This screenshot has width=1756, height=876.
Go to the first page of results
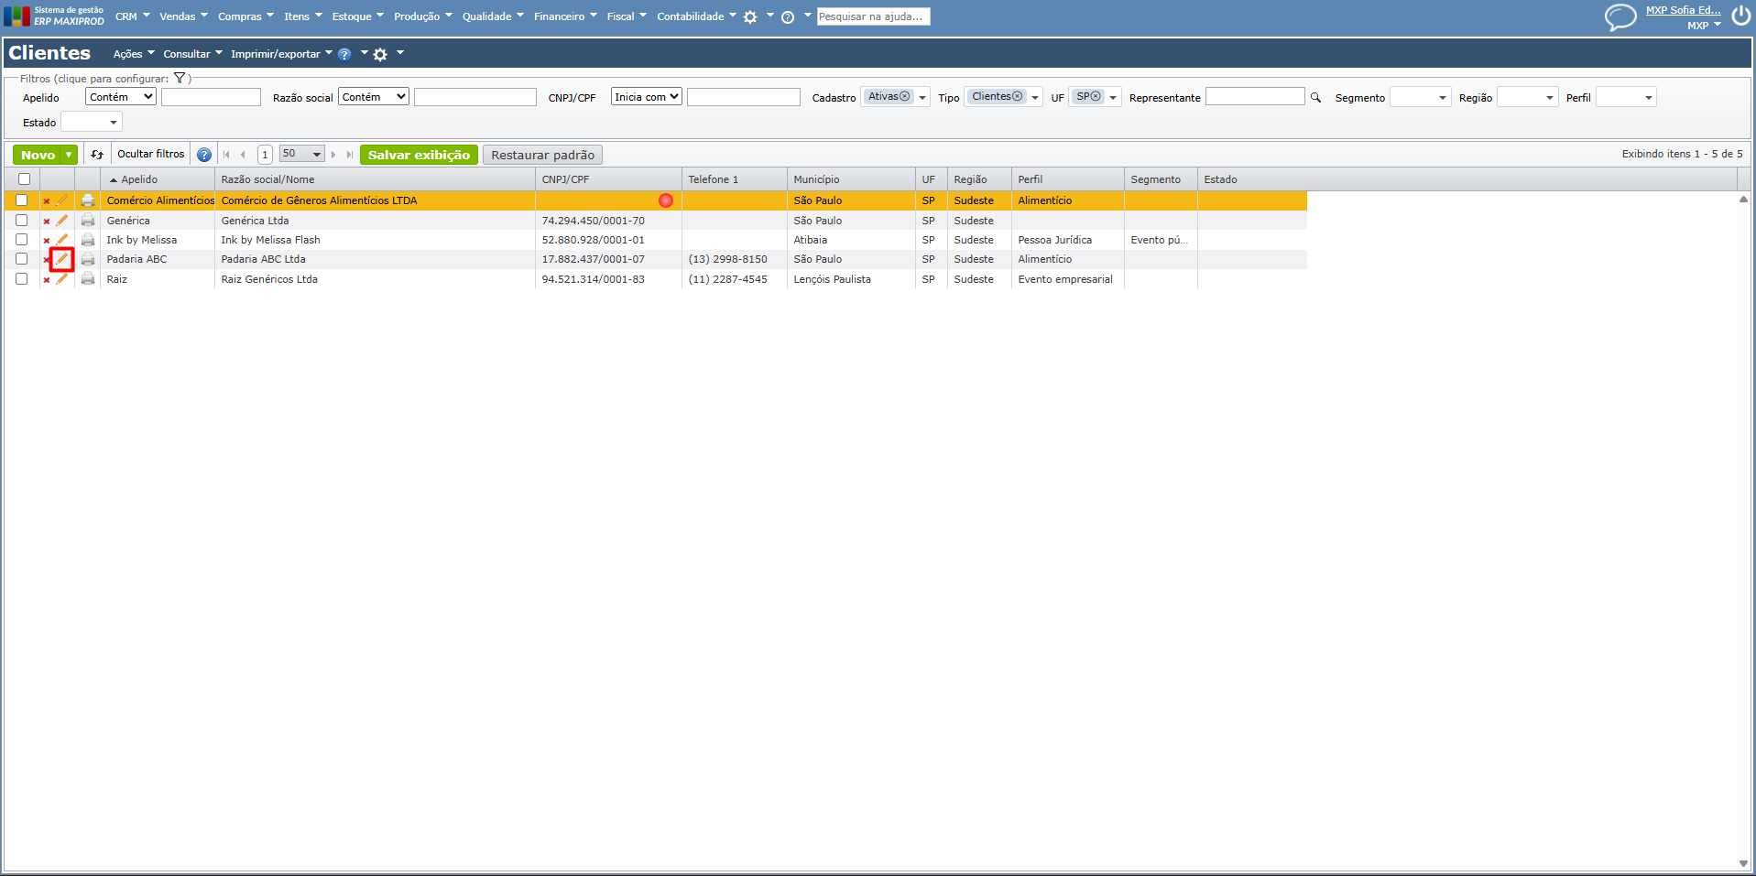[226, 155]
